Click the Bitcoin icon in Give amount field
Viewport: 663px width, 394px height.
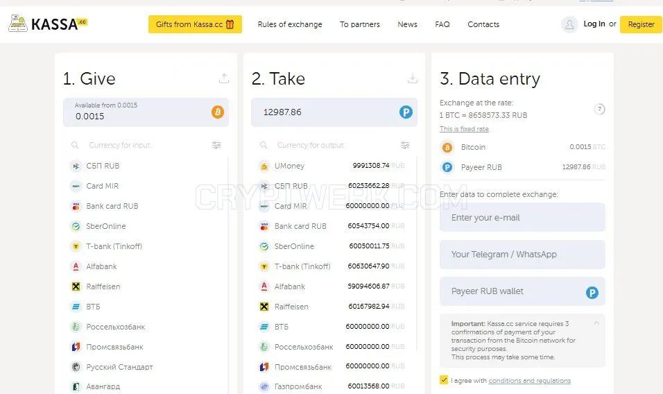tap(218, 112)
